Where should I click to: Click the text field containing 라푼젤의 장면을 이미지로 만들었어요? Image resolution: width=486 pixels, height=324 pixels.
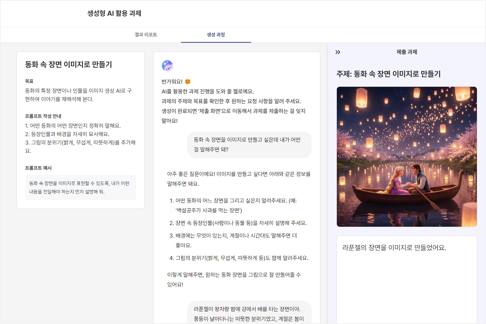407,280
